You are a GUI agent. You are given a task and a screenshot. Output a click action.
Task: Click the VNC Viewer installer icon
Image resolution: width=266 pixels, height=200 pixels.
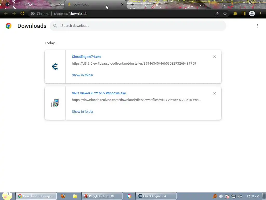[55, 103]
